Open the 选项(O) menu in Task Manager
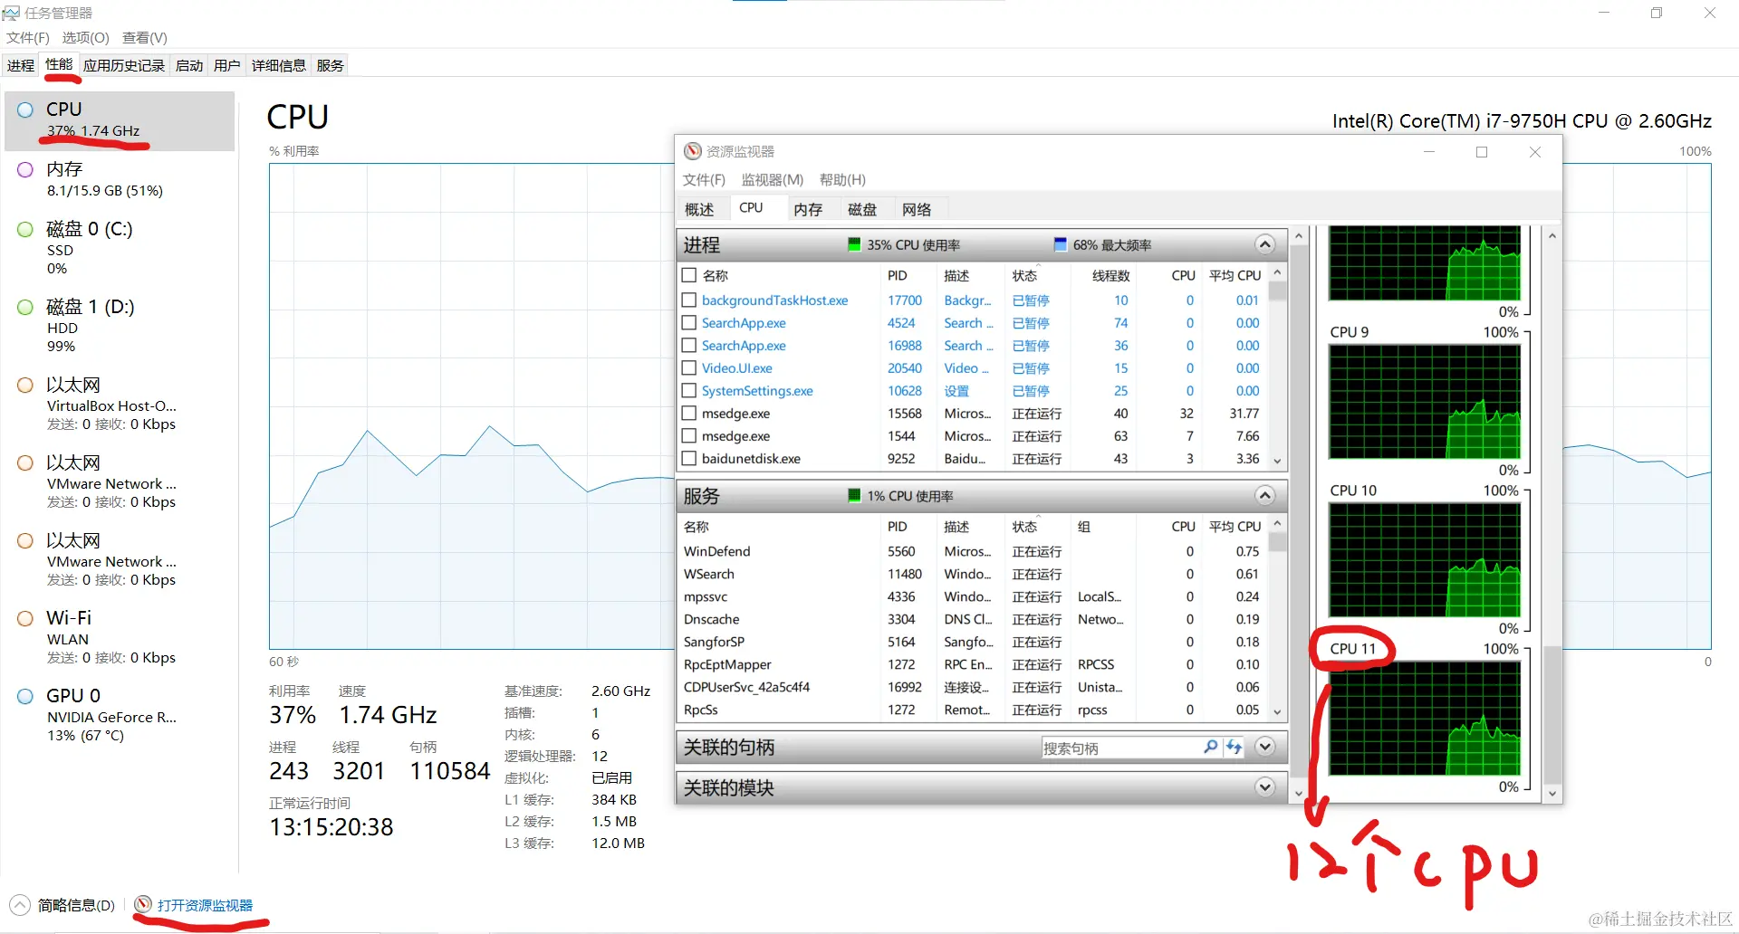 (85, 37)
